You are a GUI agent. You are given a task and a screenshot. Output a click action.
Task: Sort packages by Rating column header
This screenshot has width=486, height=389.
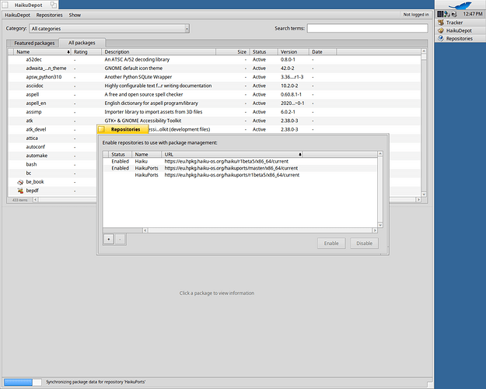point(86,52)
